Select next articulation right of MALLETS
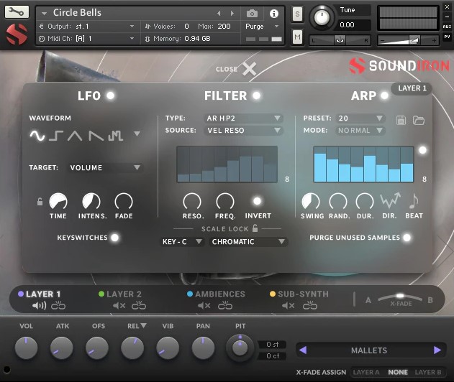This screenshot has height=382, width=454. (437, 350)
